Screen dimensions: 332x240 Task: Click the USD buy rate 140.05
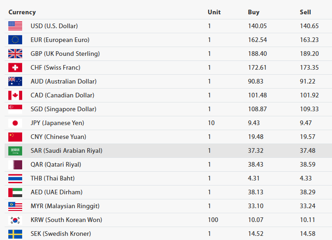click(257, 26)
